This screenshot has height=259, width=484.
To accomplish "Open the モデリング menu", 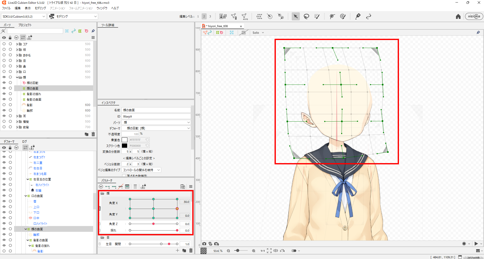I will pyautogui.click(x=40, y=8).
